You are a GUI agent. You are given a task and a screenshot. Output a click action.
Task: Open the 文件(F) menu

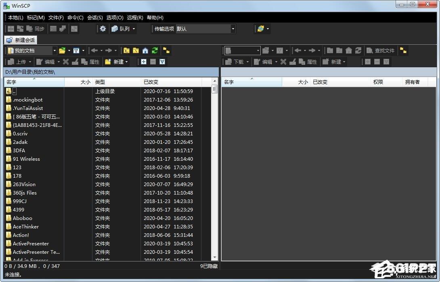(x=56, y=17)
